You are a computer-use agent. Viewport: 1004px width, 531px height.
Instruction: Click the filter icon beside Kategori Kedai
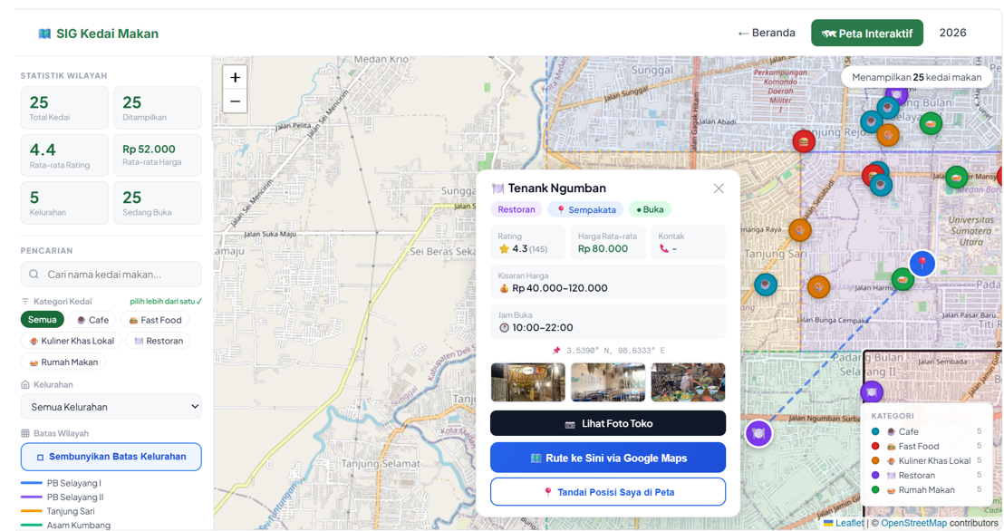point(25,301)
